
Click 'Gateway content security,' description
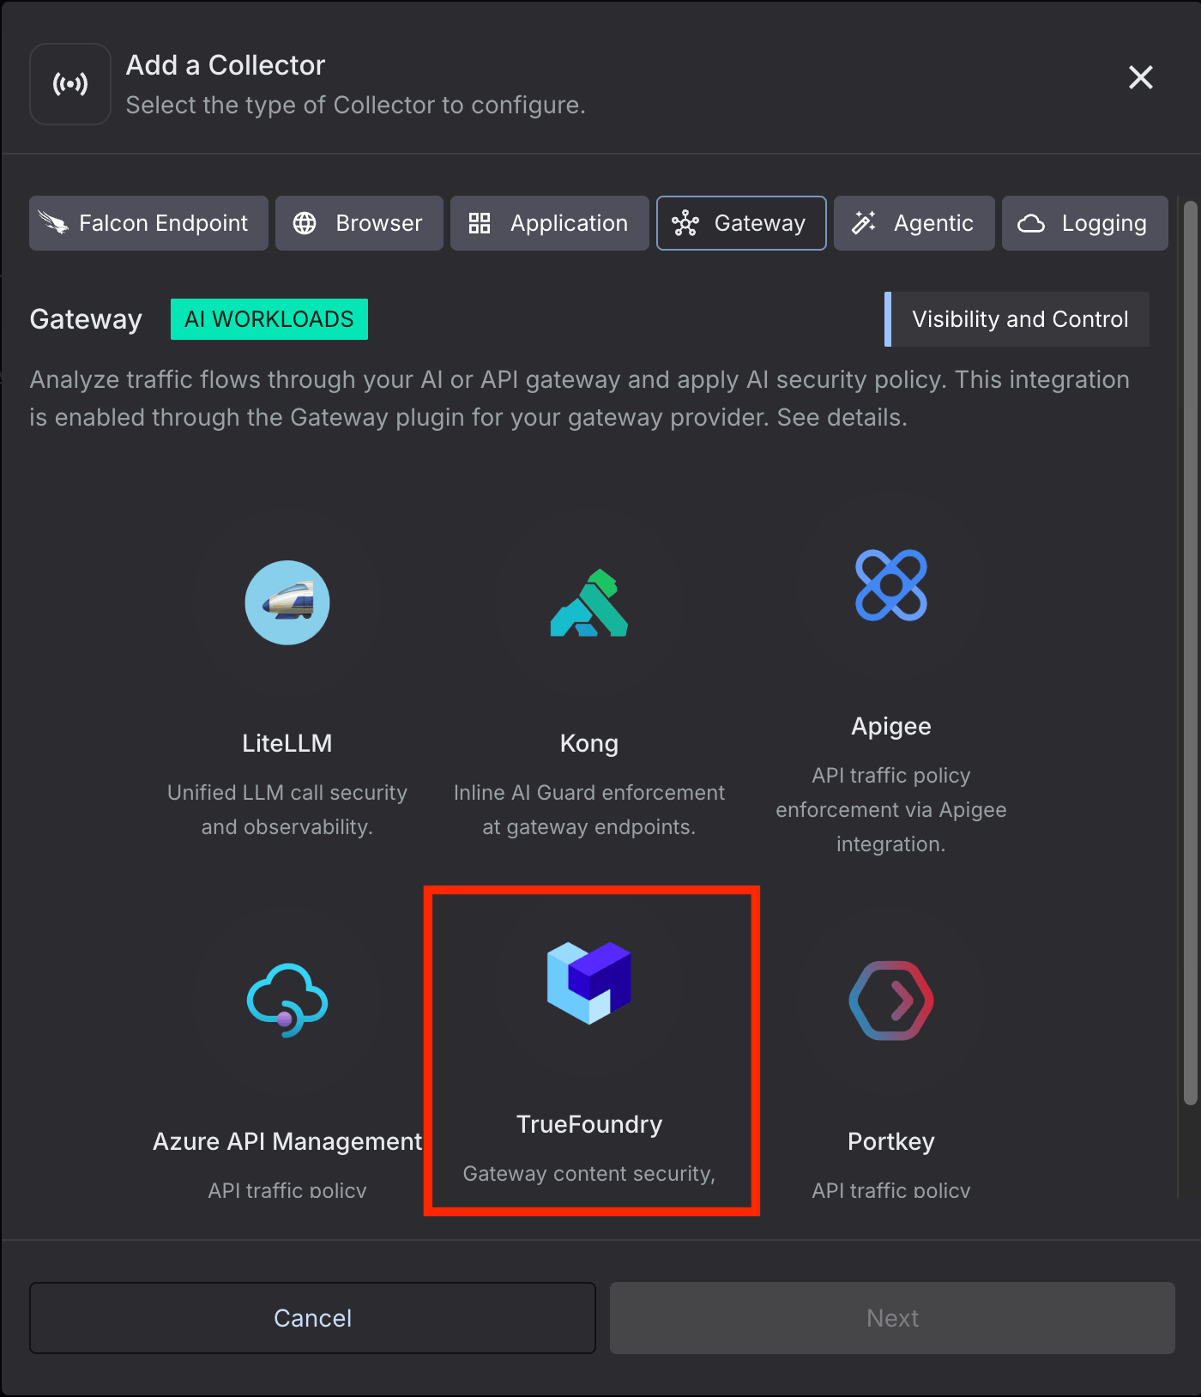(x=589, y=1173)
